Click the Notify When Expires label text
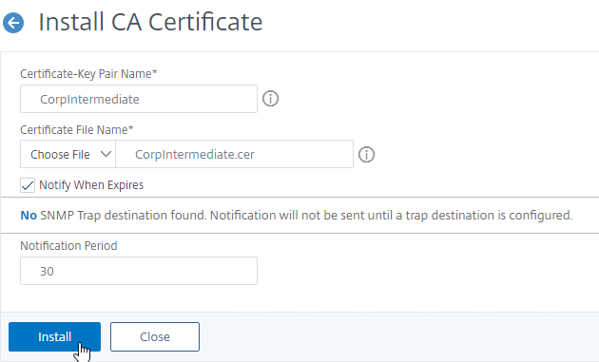The height and width of the screenshot is (362, 599). pos(91,185)
